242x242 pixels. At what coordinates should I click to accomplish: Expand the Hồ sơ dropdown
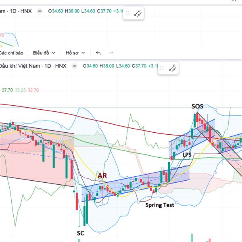[x=75, y=53]
